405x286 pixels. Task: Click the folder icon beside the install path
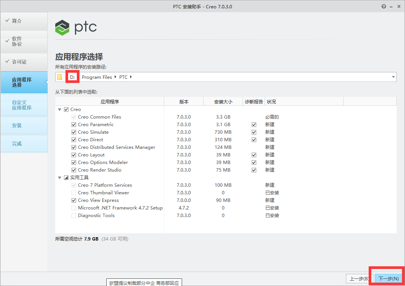59,77
